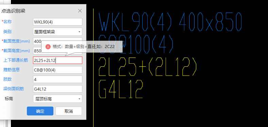Confirm with the 确定 button
Viewport: 268px width, 127px height.
tap(40, 111)
